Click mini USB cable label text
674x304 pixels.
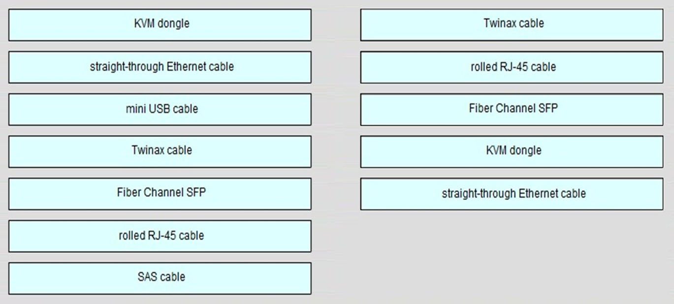pos(161,109)
